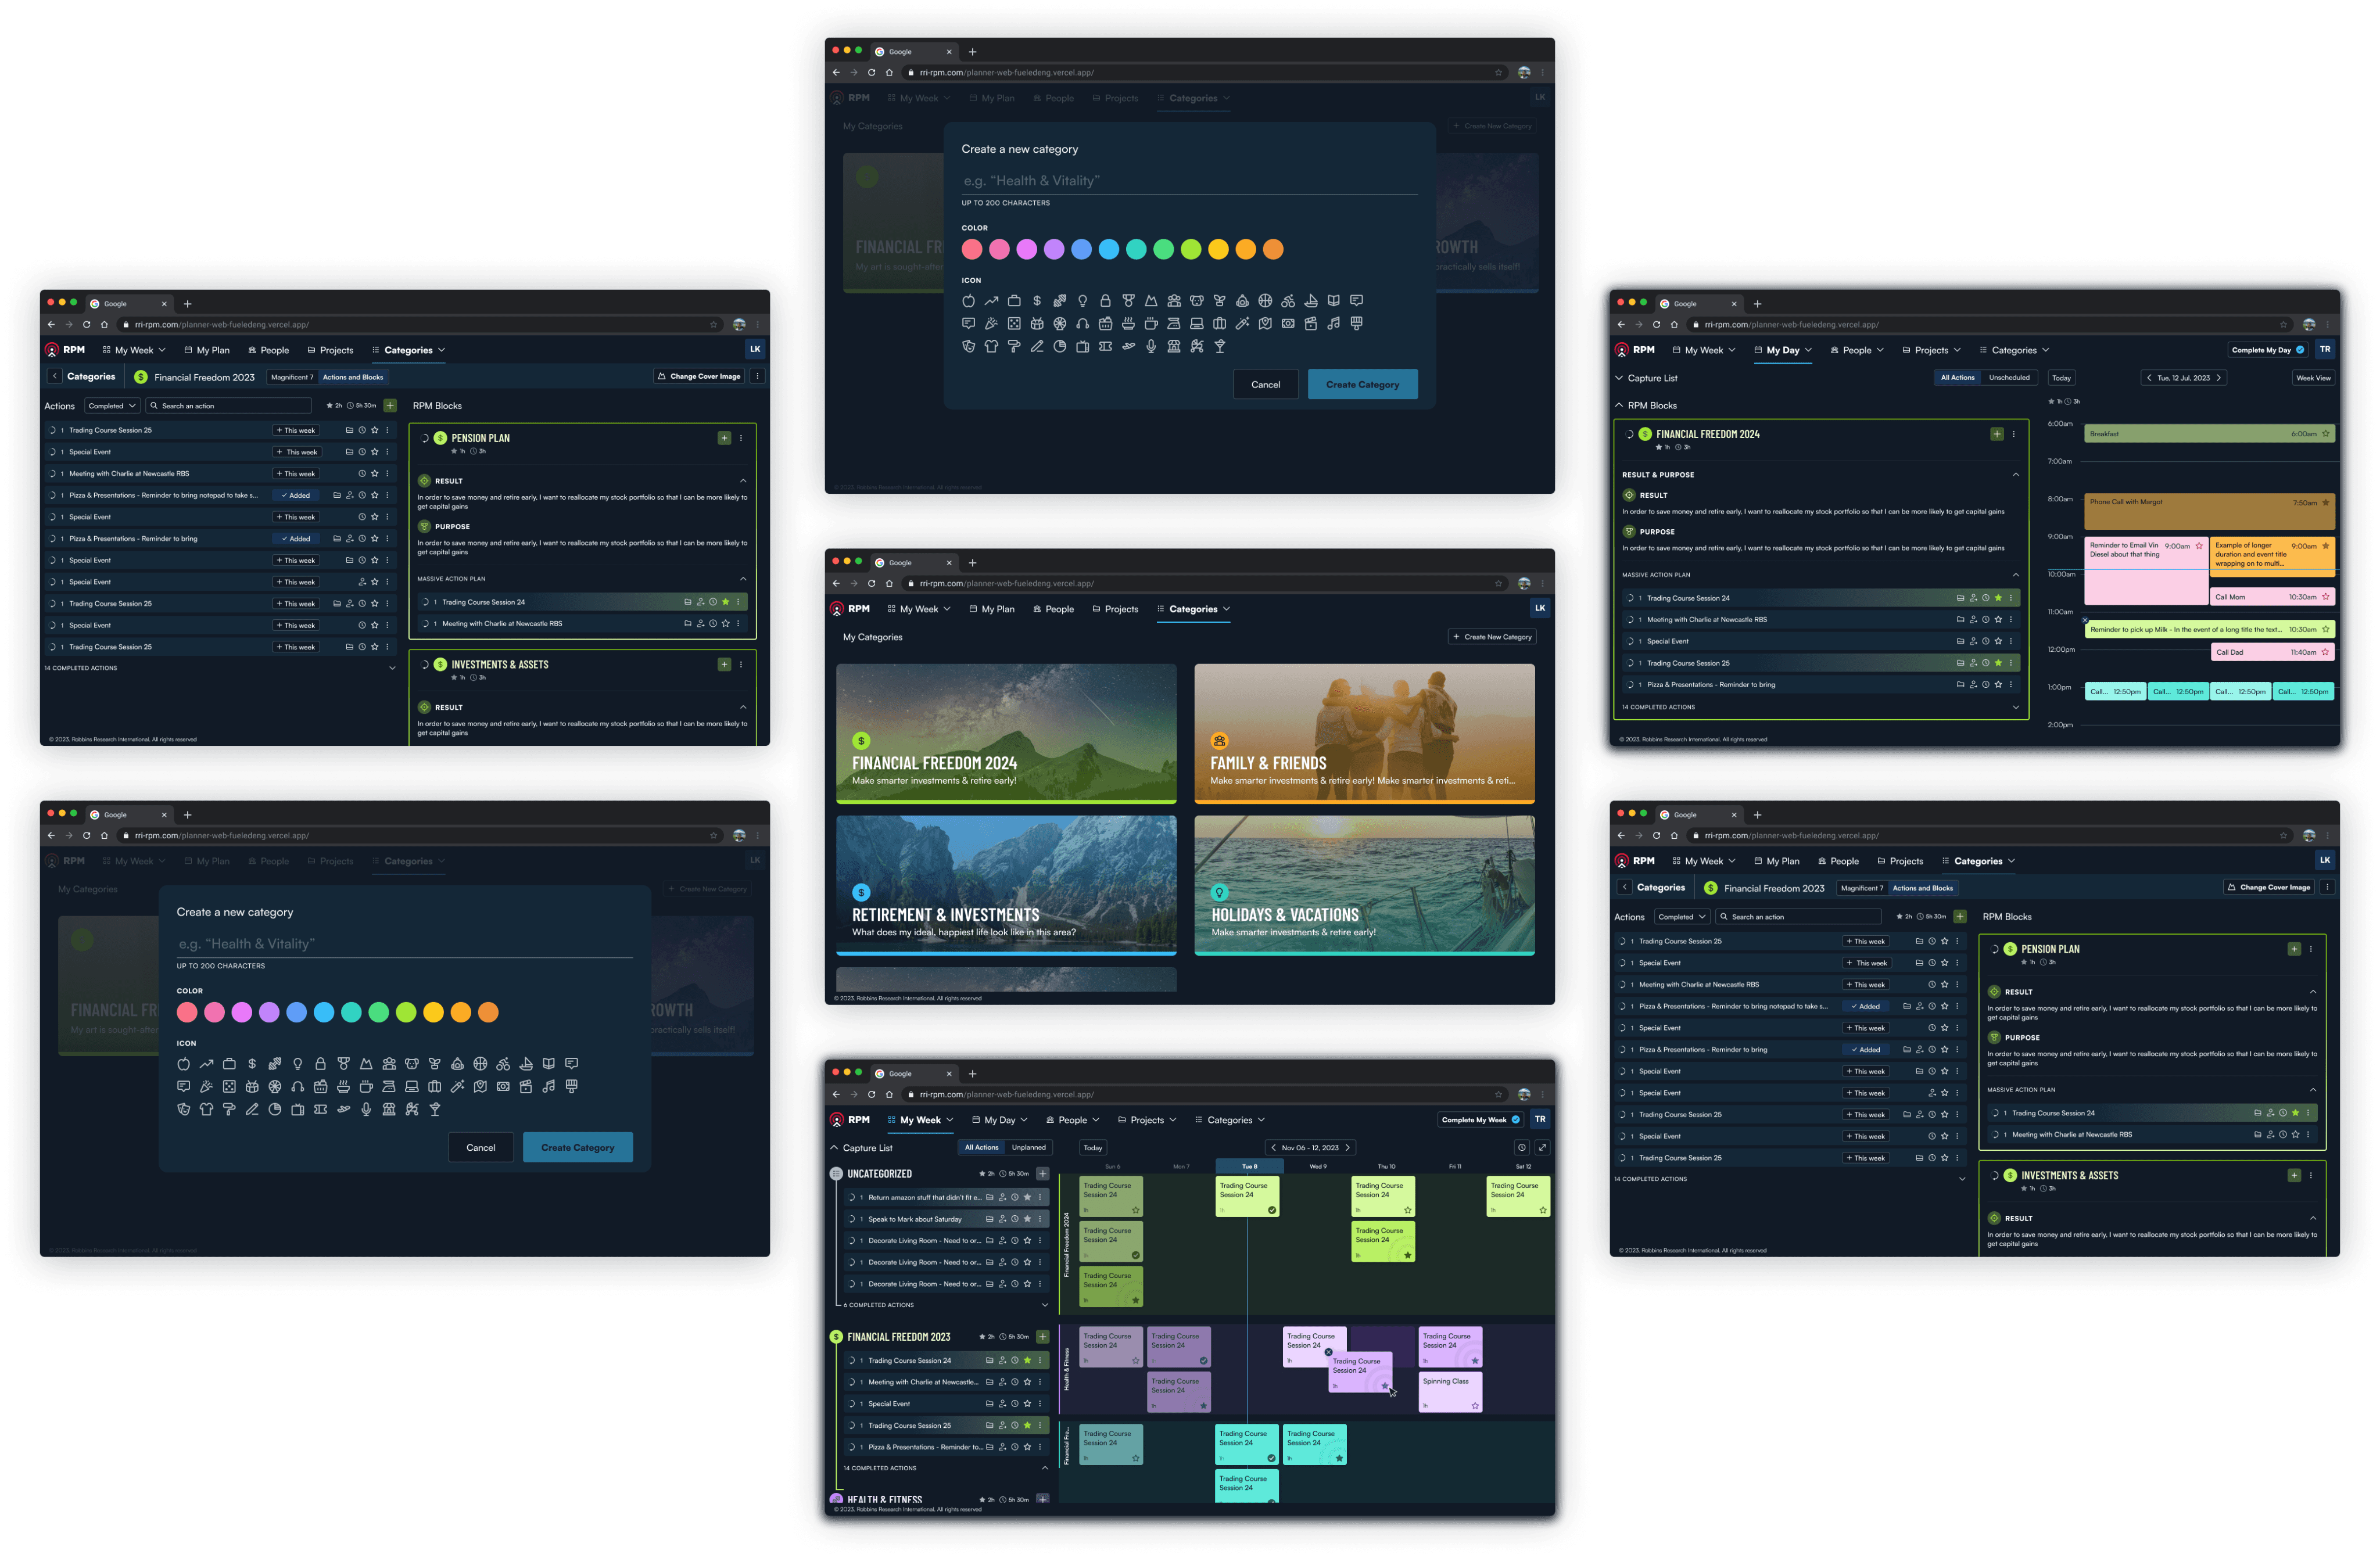Go to day before Tue, 12 Jul, 2023
2380x1558 pixels.
(2149, 378)
